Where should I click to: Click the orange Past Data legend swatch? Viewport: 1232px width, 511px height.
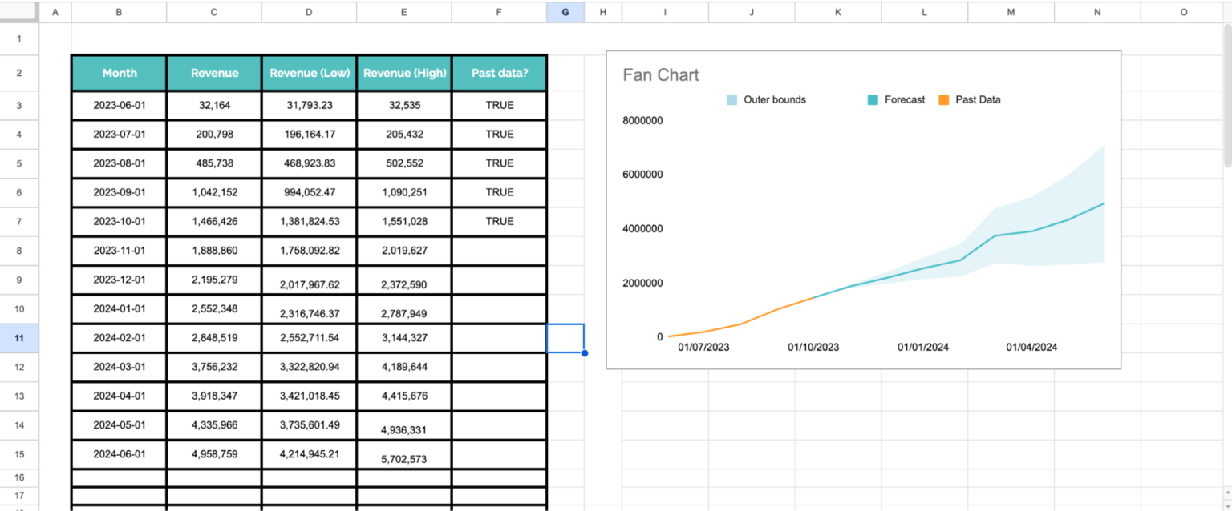[x=943, y=100]
